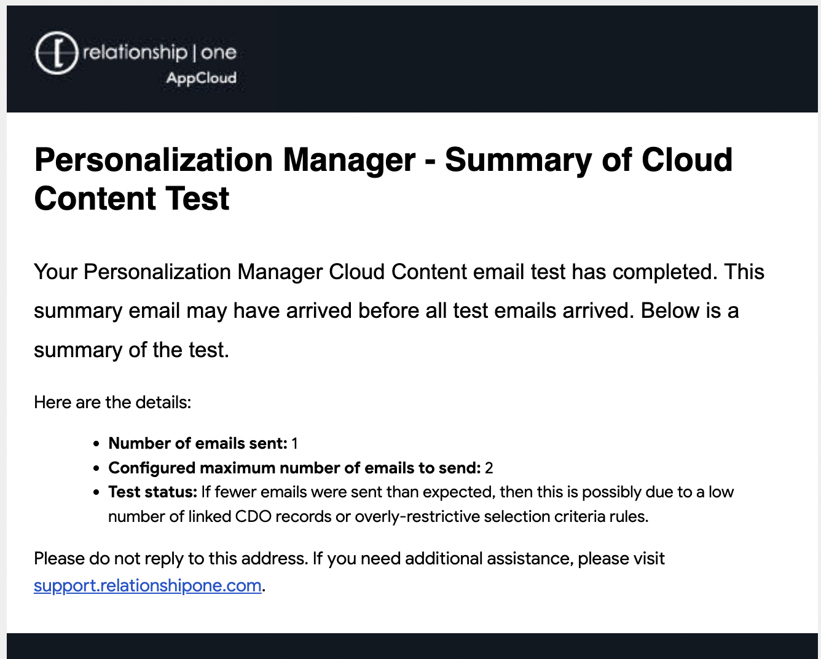Click the second bullet point marker
Screen dimensions: 821x659
(96, 468)
